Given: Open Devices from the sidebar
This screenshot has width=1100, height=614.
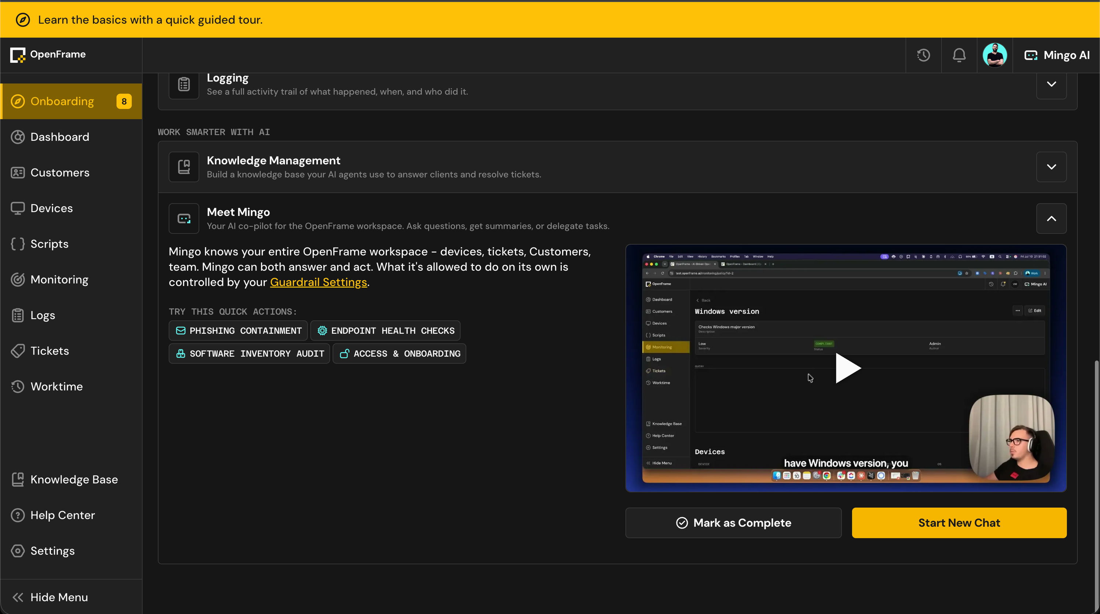Looking at the screenshot, I should click(71, 208).
